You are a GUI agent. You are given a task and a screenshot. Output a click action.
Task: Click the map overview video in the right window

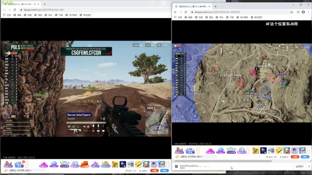point(242,83)
